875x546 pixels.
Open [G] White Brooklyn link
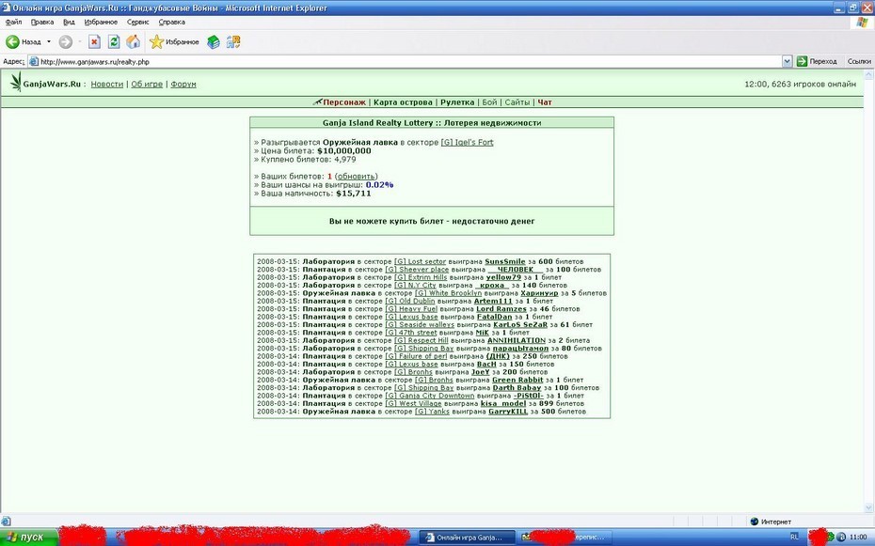point(448,293)
